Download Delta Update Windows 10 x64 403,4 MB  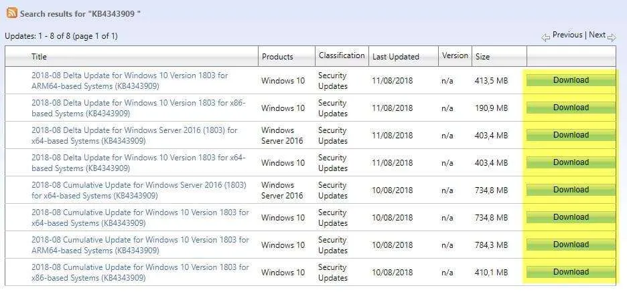(571, 162)
